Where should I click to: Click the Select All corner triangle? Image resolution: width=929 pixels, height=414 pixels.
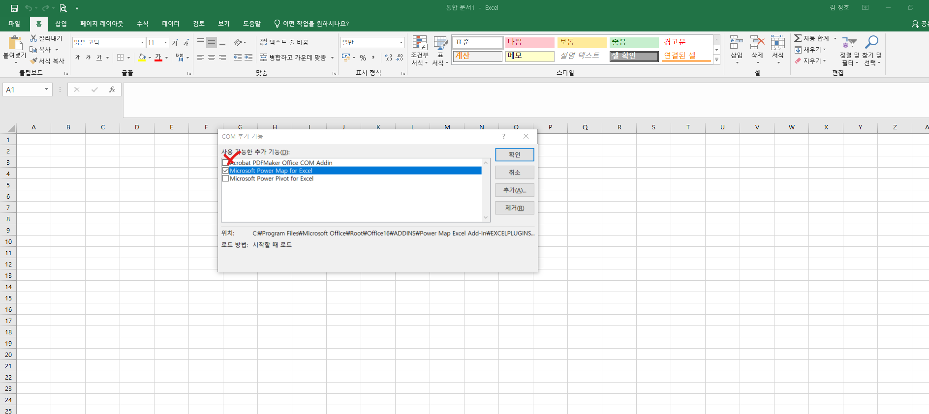[x=11, y=128]
